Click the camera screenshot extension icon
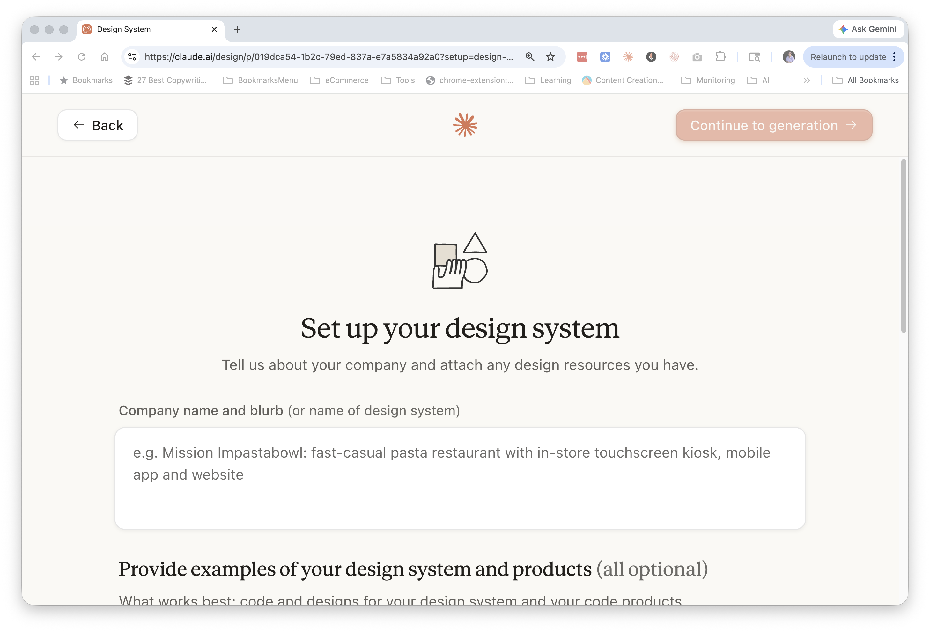The image size is (930, 632). click(x=697, y=57)
